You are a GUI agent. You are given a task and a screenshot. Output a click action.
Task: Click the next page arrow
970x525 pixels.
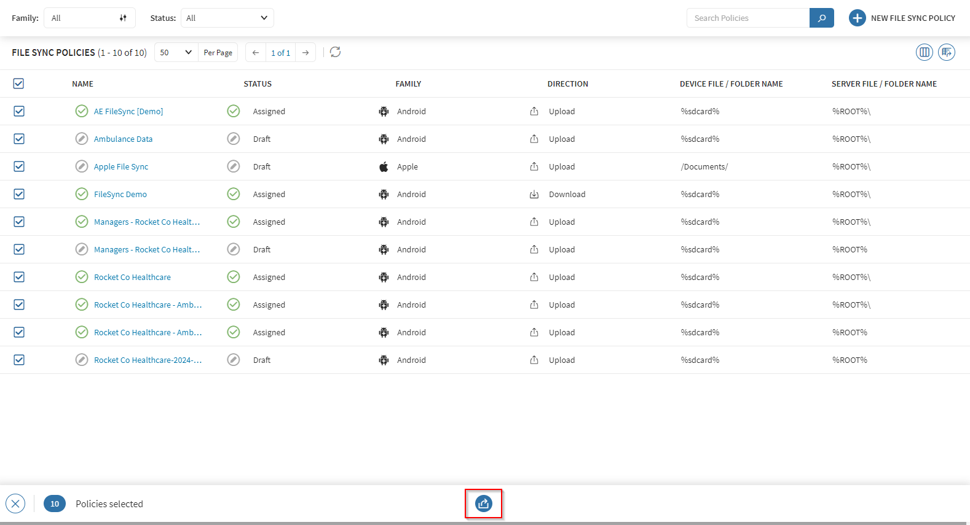[306, 53]
